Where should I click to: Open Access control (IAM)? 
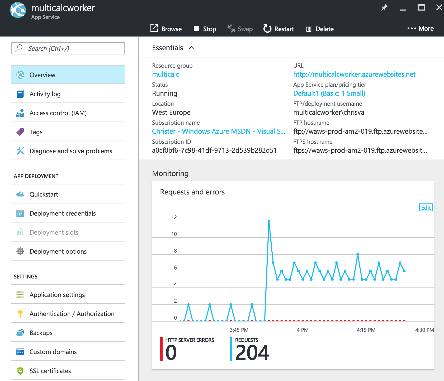[68, 113]
